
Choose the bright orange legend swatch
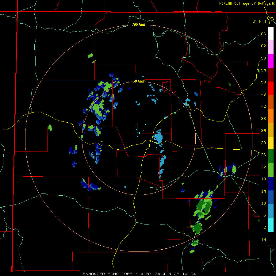pyautogui.click(x=271, y=116)
